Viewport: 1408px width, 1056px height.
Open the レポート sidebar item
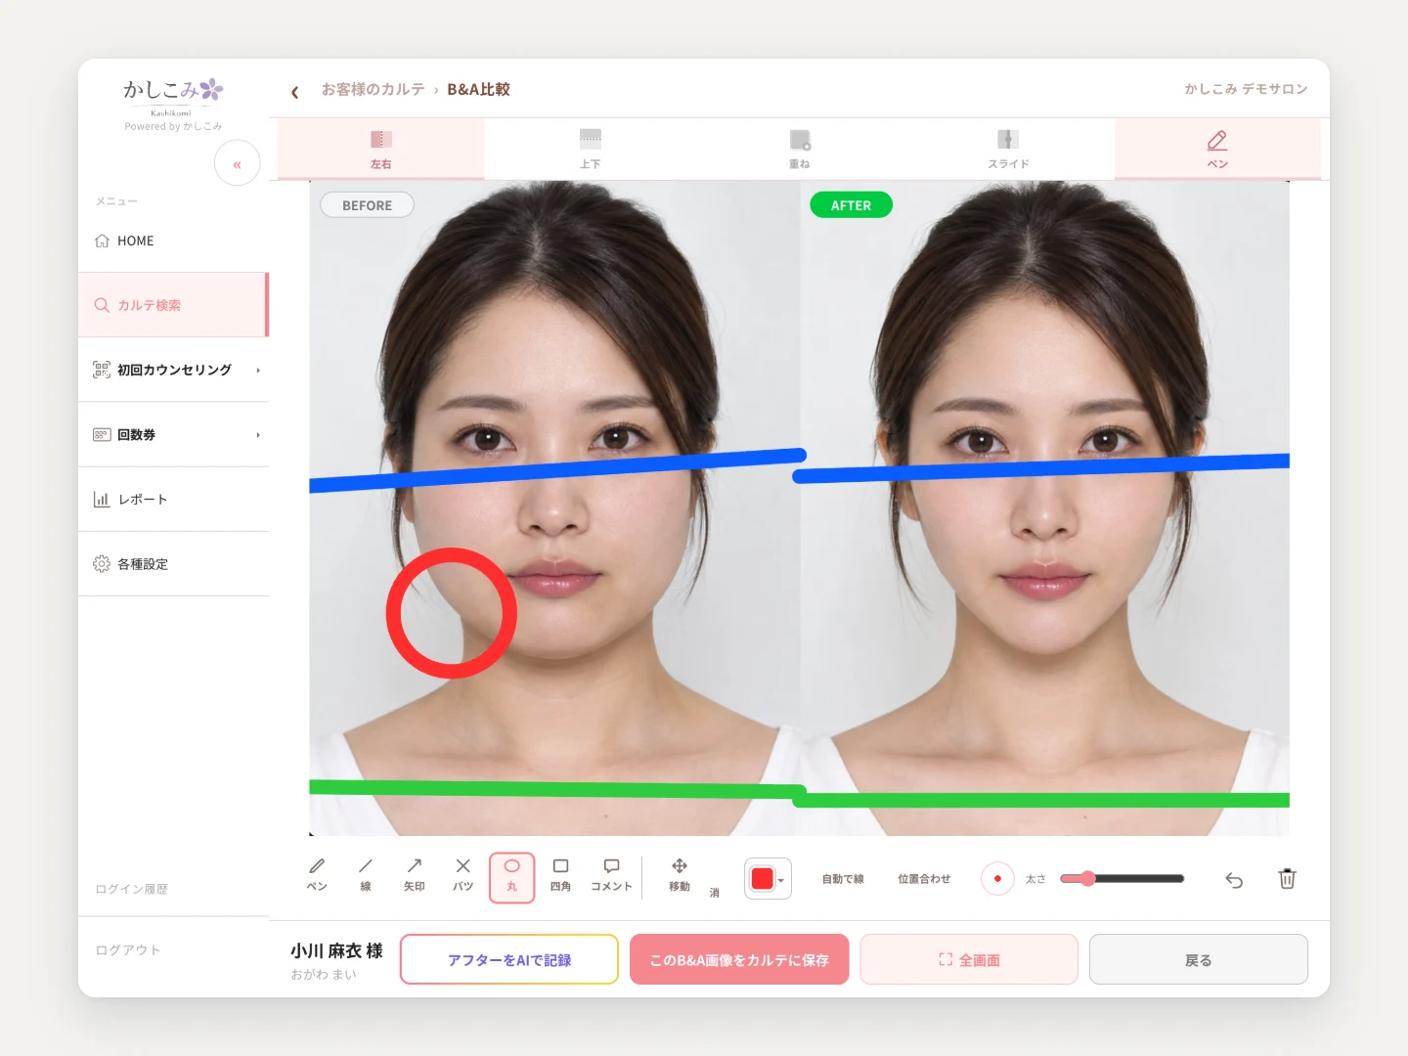[173, 499]
